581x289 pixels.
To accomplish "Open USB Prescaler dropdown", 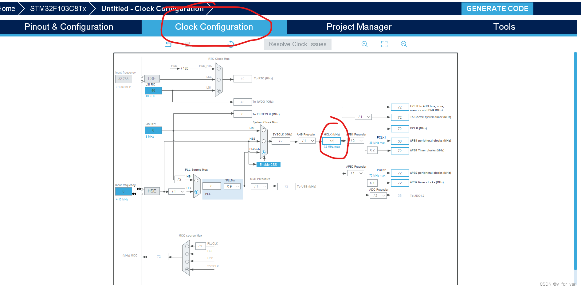I will (x=259, y=186).
